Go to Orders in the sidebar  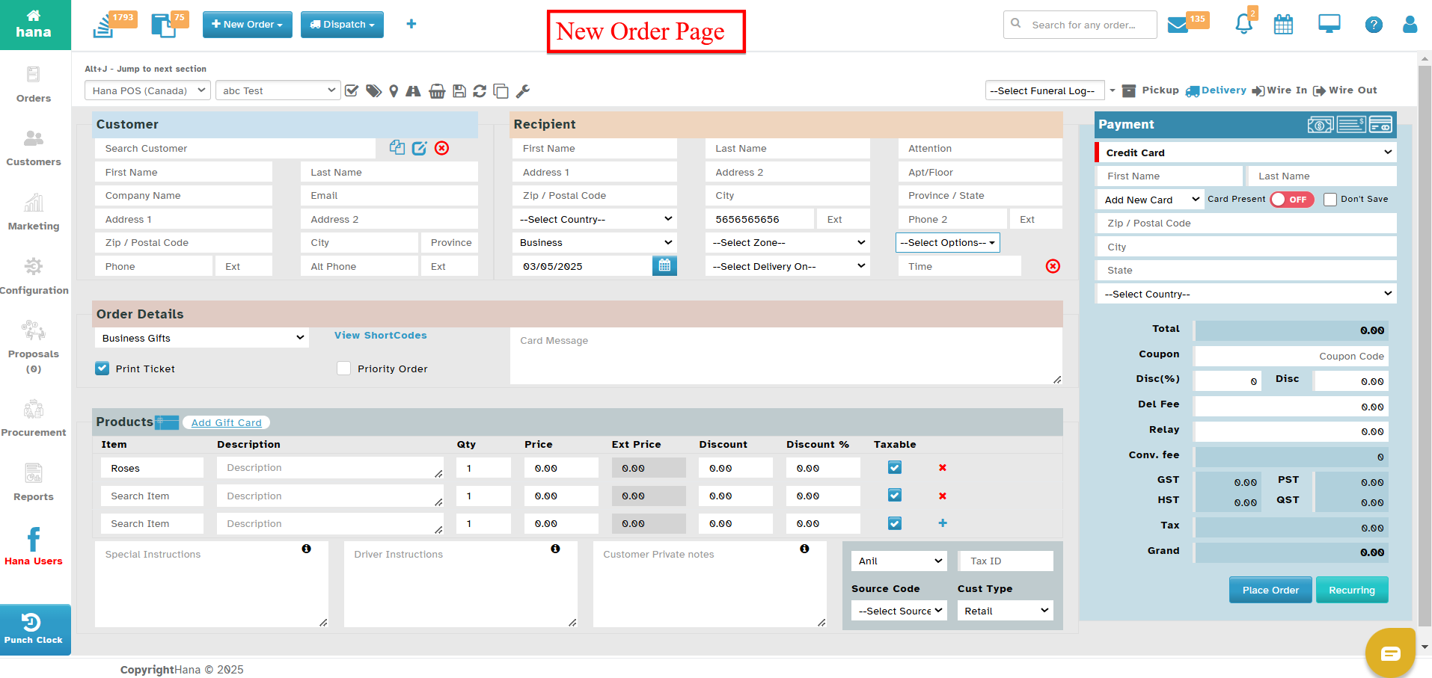[34, 85]
